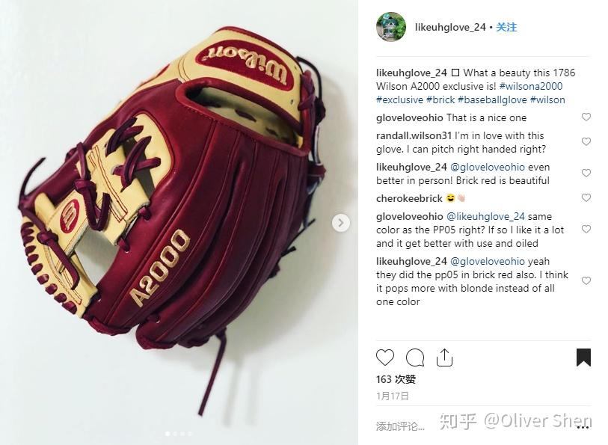Screen dimensions: 608x445
Task: Open the #baseballglove hashtag
Action: [492, 99]
